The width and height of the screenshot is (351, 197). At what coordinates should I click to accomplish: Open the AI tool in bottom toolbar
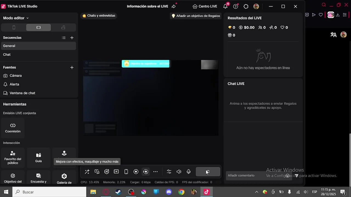pos(107,172)
